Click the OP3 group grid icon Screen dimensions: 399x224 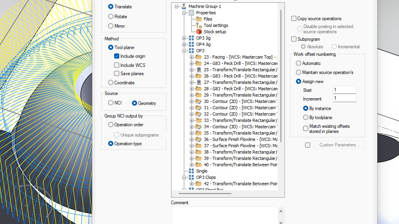[x=191, y=51]
